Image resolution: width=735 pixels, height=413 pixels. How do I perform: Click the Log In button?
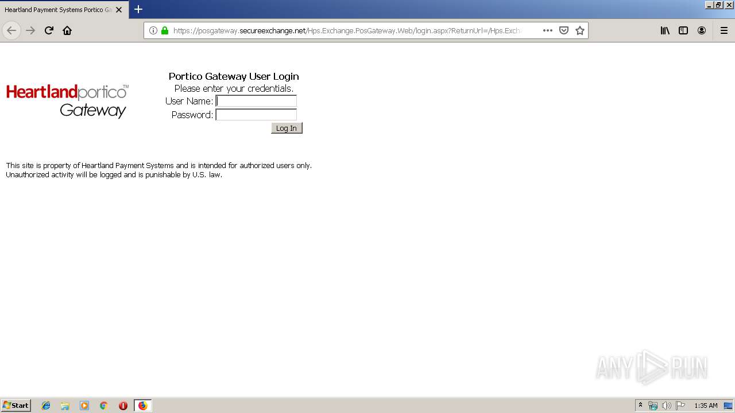pyautogui.click(x=287, y=128)
